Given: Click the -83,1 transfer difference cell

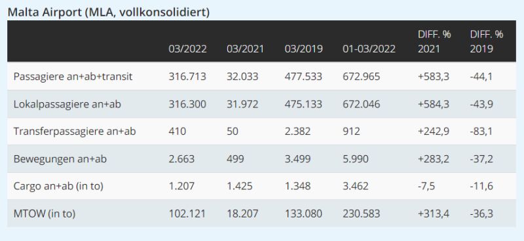Looking at the screenshot, I should coord(481,132).
